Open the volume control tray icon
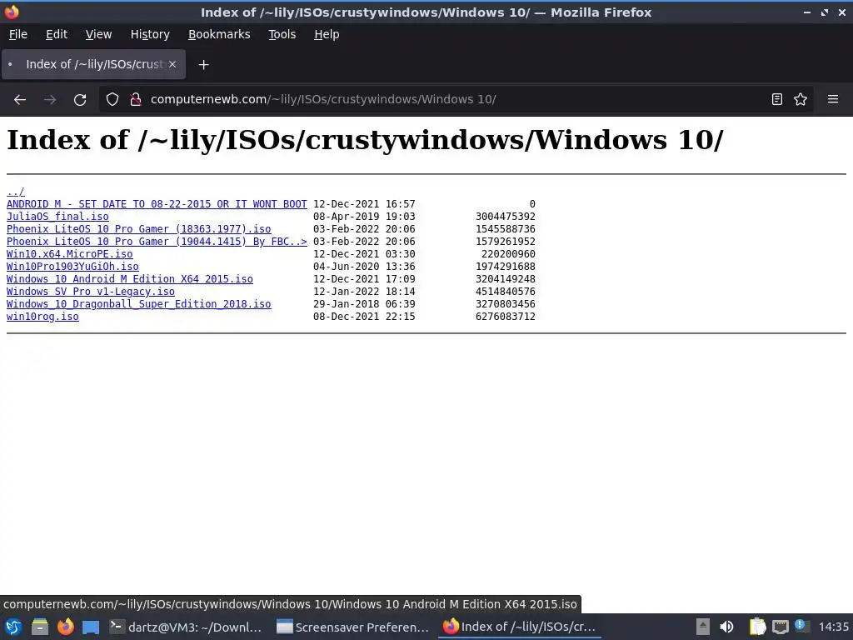Viewport: 853px width, 640px height. (726, 627)
